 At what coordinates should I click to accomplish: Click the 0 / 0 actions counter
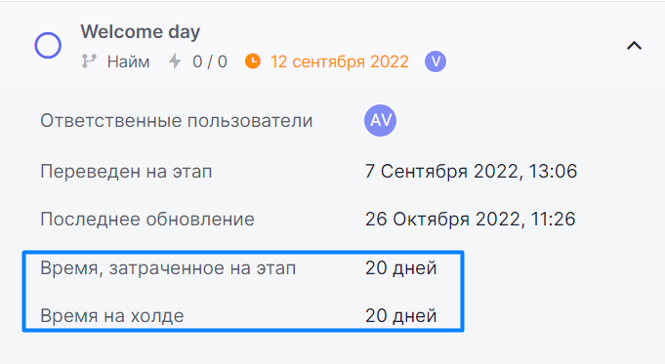point(210,61)
